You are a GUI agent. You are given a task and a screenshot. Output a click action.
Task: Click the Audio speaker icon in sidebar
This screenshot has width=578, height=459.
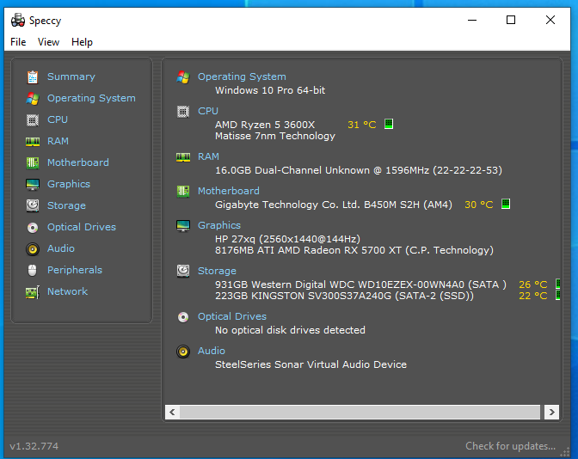click(33, 249)
